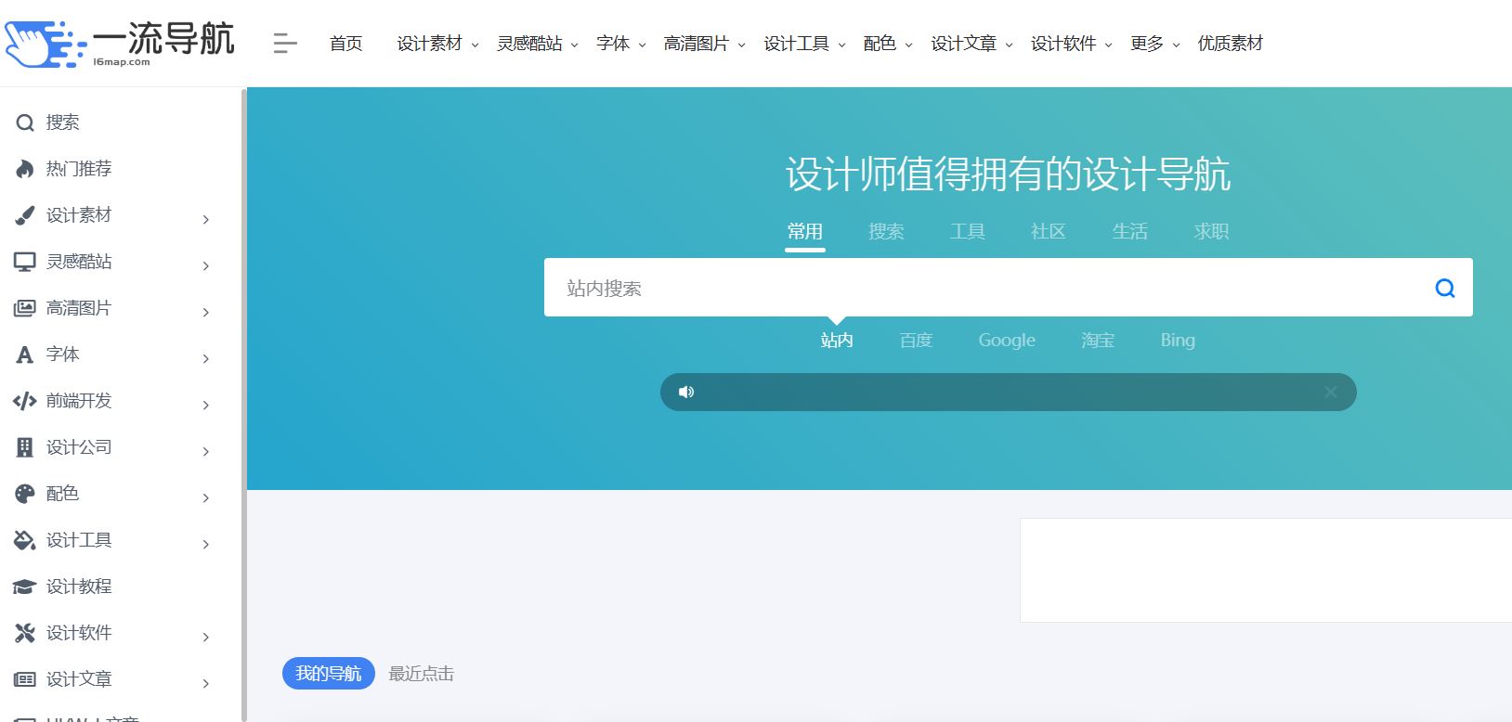Open 热门推荐 in the sidebar
Viewport: 1512px width, 722px height.
pyautogui.click(x=79, y=169)
